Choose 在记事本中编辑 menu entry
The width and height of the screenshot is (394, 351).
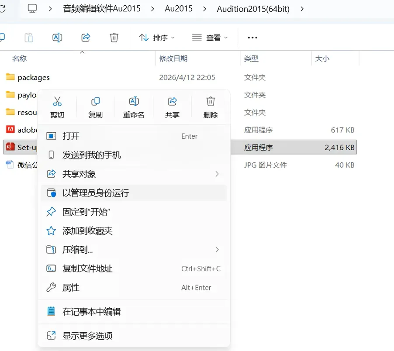tap(134, 312)
